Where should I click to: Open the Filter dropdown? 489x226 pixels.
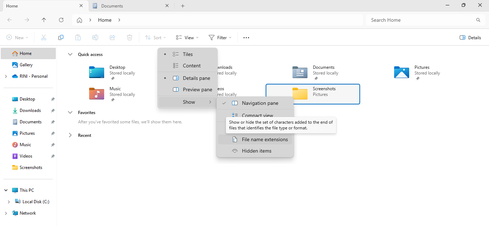[220, 37]
